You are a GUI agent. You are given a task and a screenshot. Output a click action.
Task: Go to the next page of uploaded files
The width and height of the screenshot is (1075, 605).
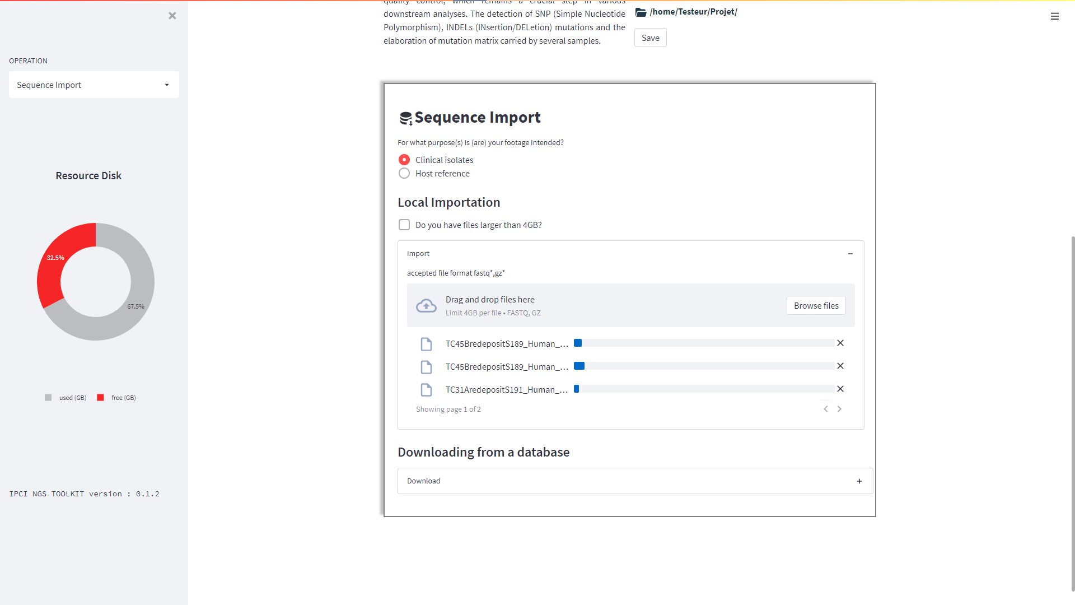click(x=839, y=409)
